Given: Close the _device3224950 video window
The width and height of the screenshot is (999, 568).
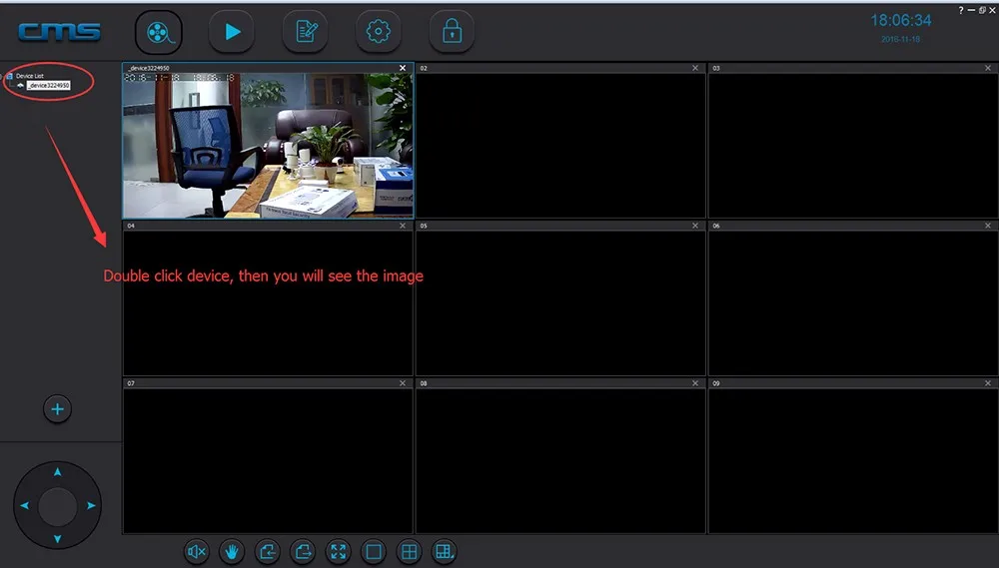Looking at the screenshot, I should point(403,68).
